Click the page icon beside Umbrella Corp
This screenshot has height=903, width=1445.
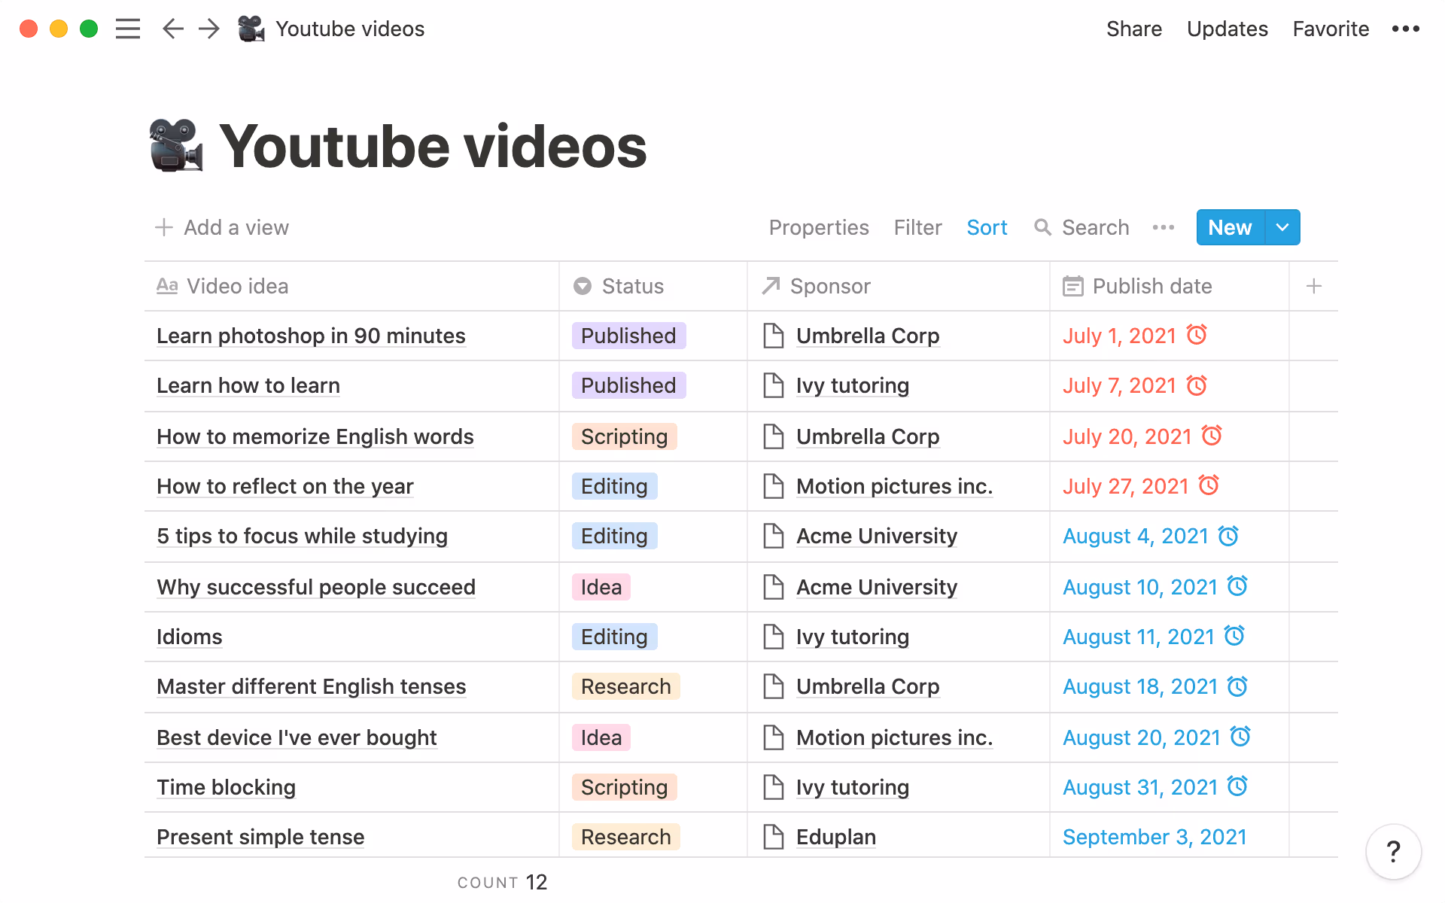pos(773,336)
